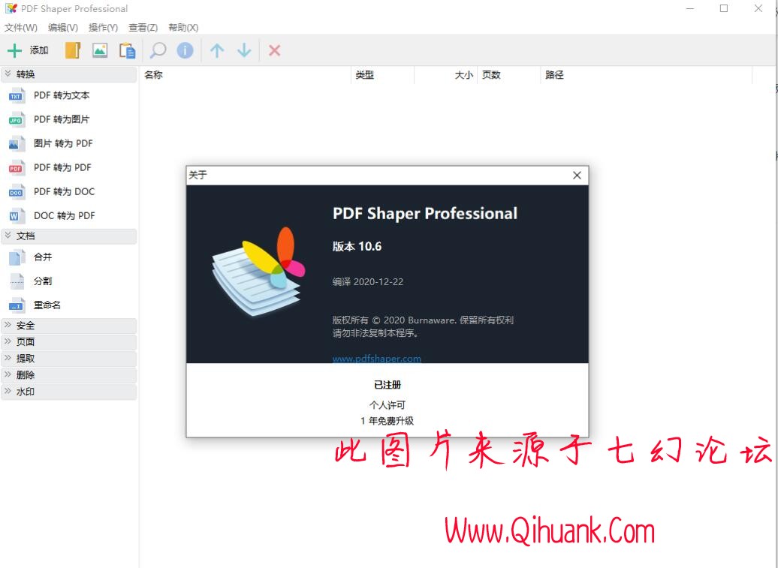Click the green plus Add icon
Image resolution: width=778 pixels, height=568 pixels.
tap(14, 50)
